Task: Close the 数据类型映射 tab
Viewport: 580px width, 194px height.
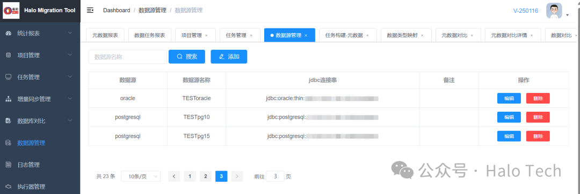Action: point(423,36)
